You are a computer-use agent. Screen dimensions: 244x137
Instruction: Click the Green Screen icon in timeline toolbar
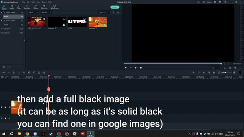(34, 73)
